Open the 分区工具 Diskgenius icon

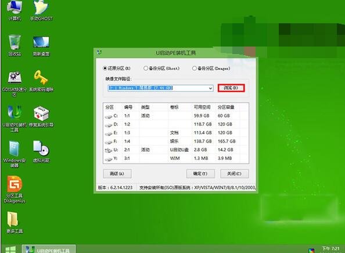[x=15, y=190]
